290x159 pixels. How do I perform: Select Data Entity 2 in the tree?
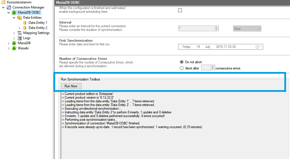[x=38, y=28]
